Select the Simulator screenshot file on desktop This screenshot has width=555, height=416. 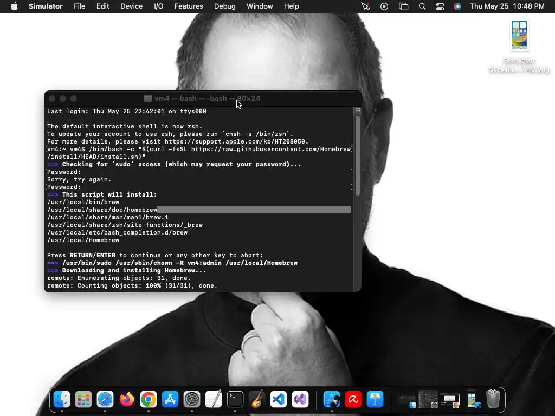(x=519, y=46)
